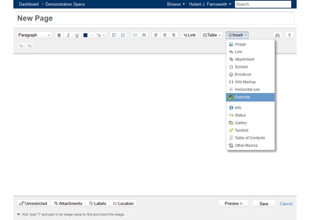Choose Horizontal rule from Insert menu

pos(250,90)
